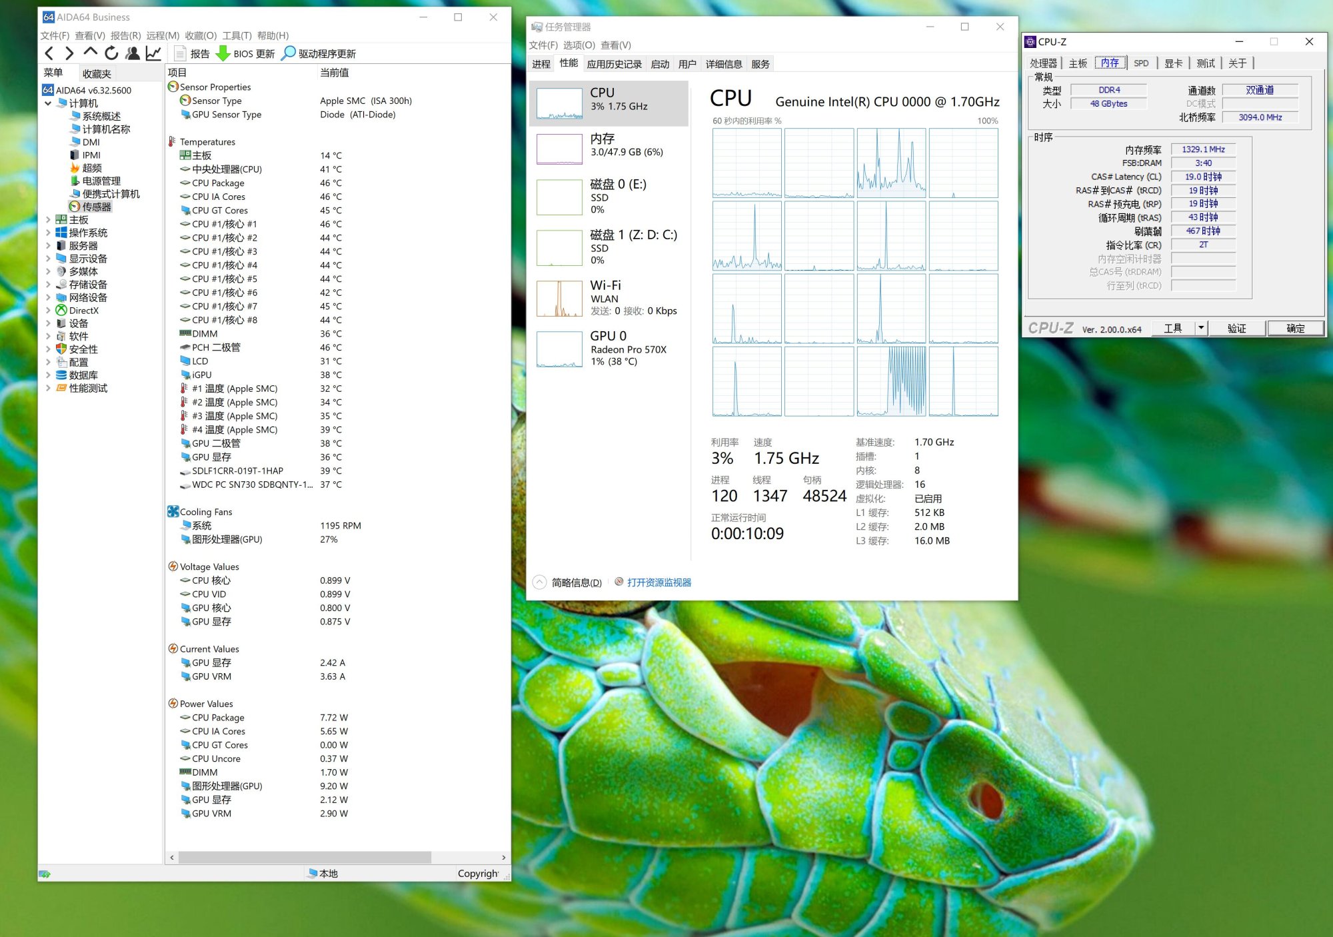The image size is (1333, 937).
Task: Expand the 存储设备 tree node
Action: click(48, 285)
